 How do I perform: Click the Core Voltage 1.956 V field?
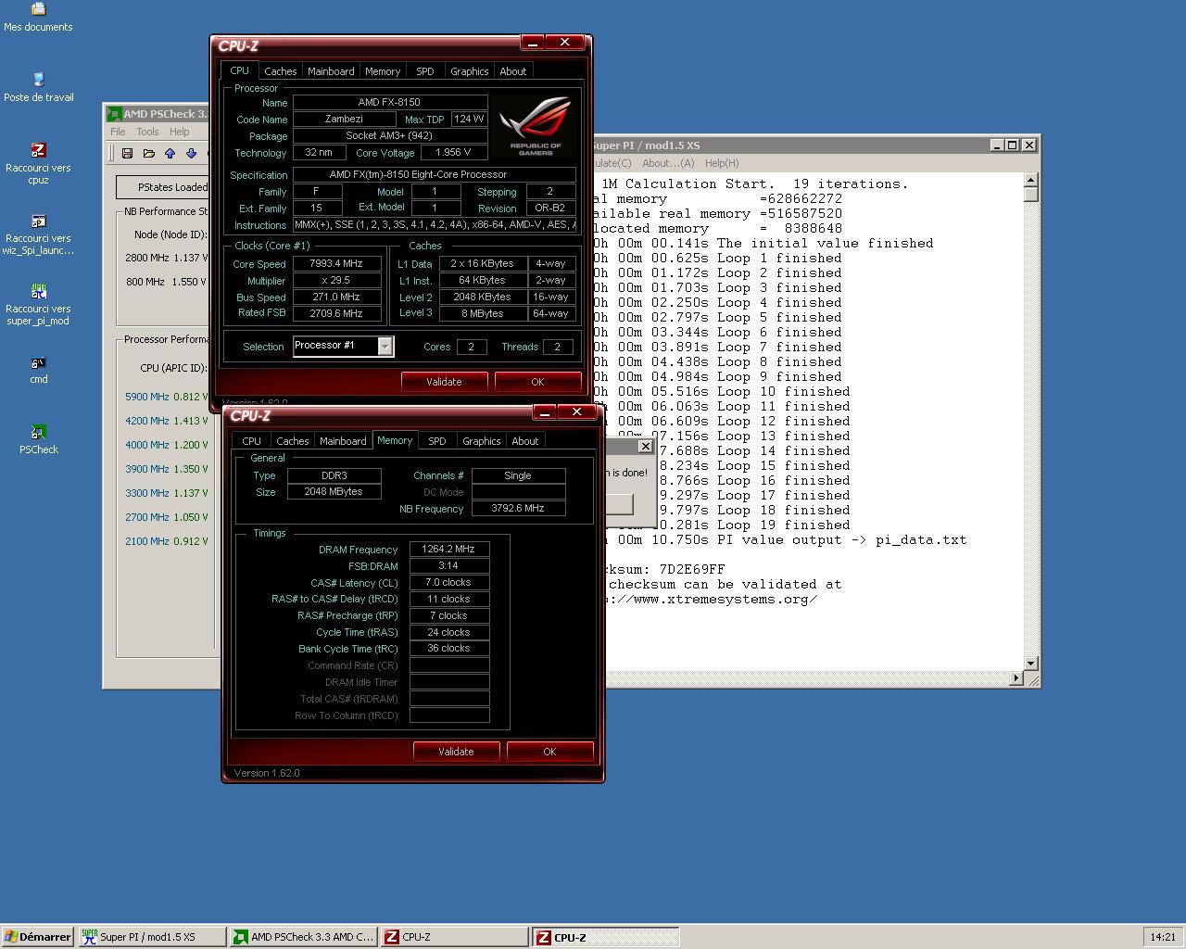[454, 152]
